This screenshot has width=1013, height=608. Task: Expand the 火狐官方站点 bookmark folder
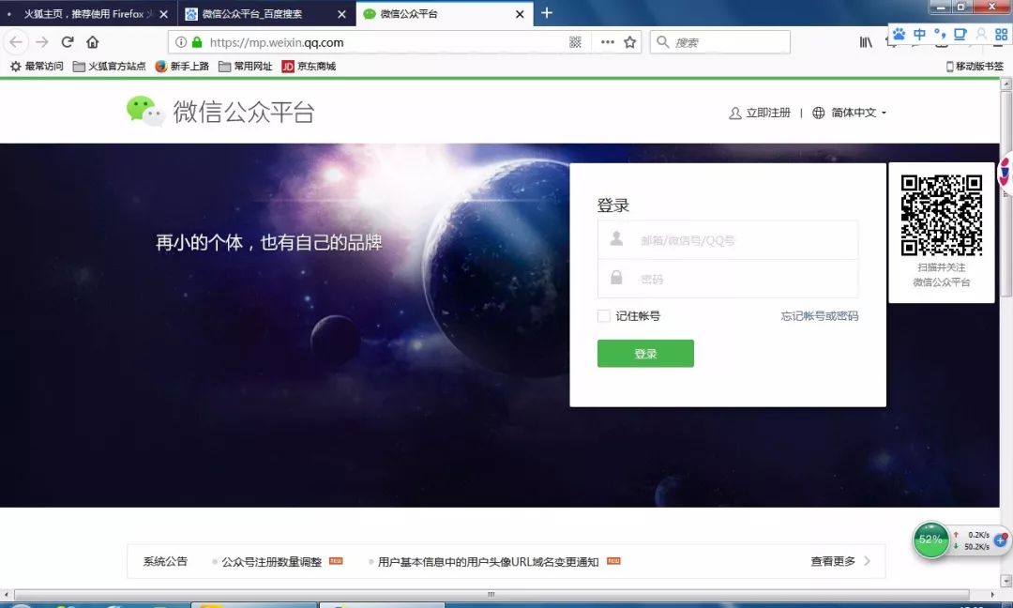click(109, 66)
